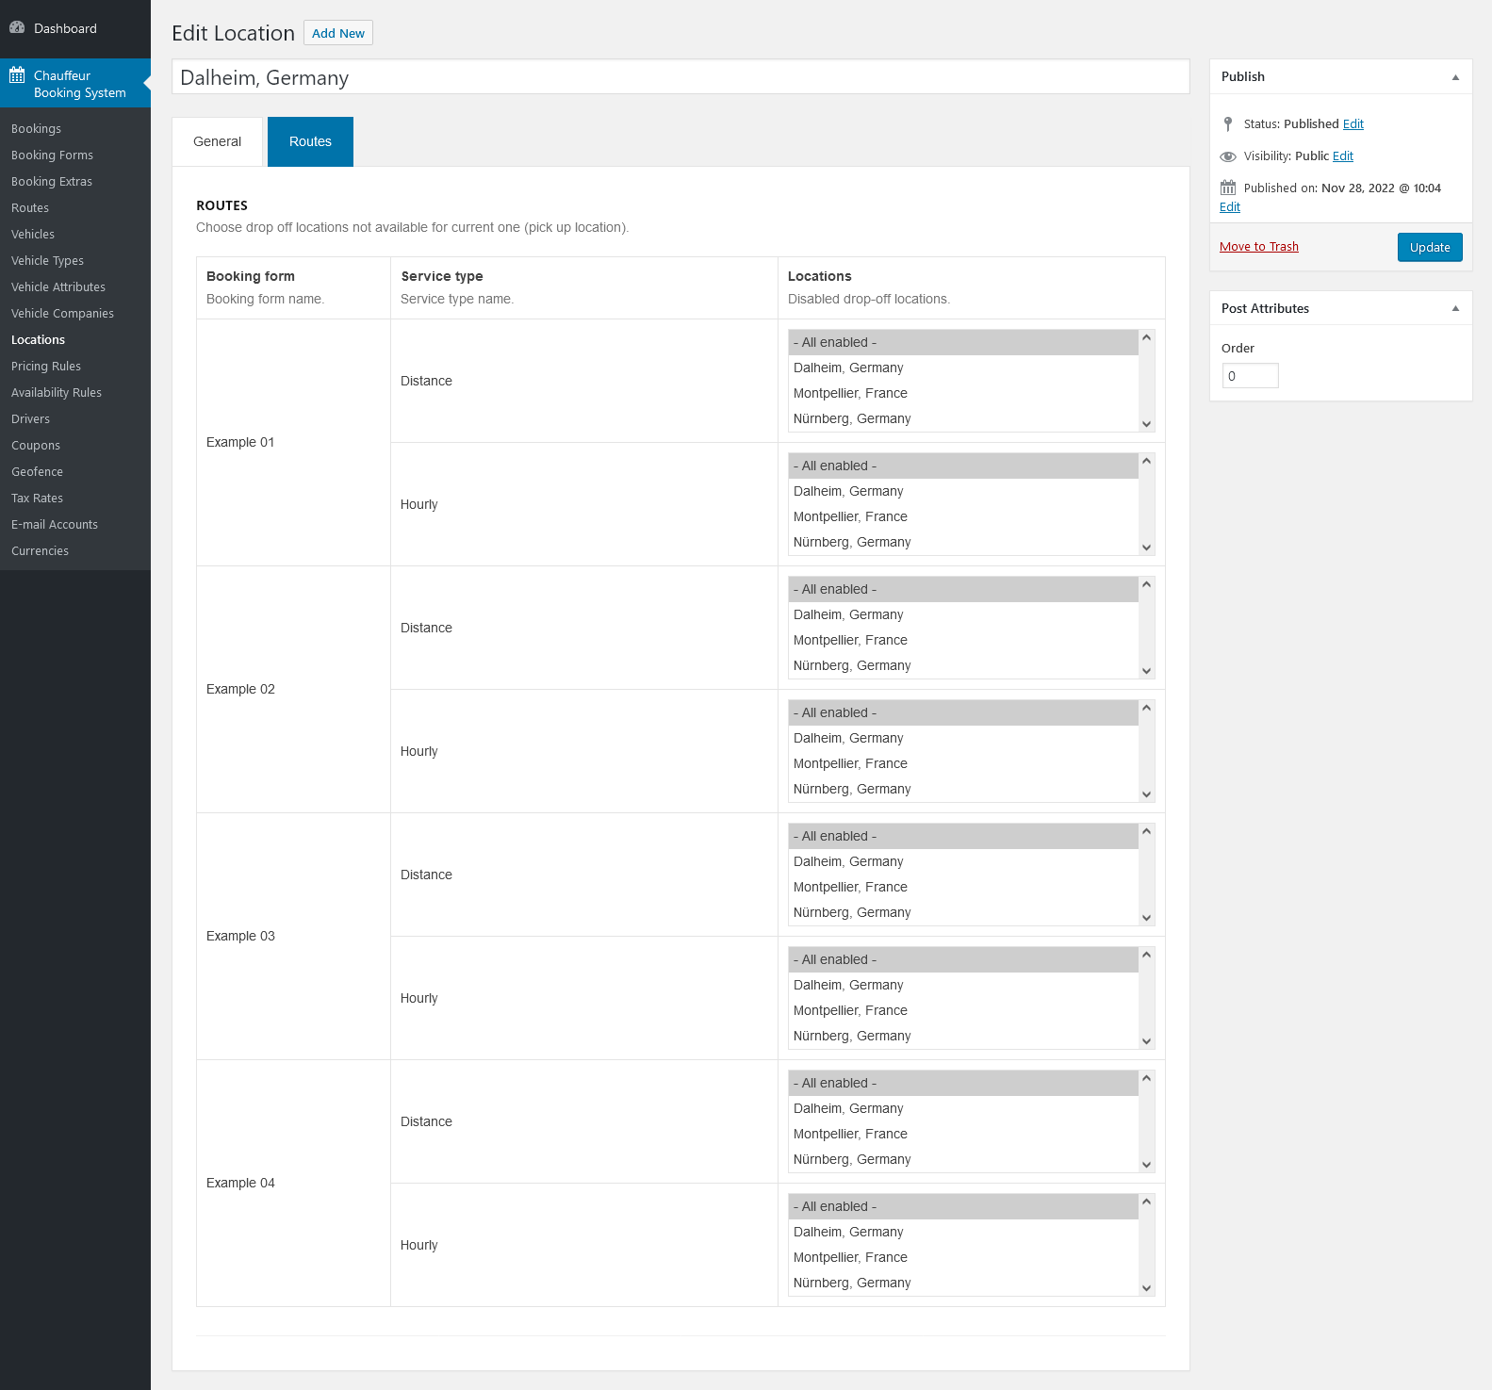
Task: Go to Vehicle Types in sidebar menu
Action: (47, 261)
